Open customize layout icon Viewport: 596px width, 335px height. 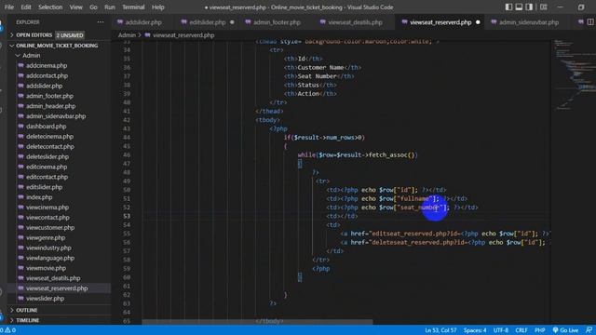pyautogui.click(x=544, y=7)
